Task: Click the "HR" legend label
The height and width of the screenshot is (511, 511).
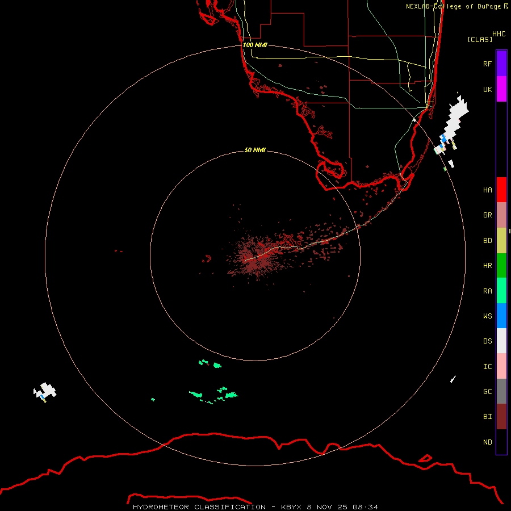Action: (x=487, y=266)
